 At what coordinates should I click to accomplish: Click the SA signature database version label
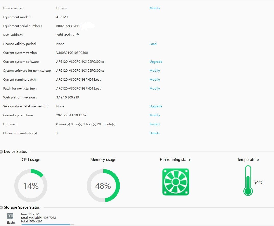point(26,106)
